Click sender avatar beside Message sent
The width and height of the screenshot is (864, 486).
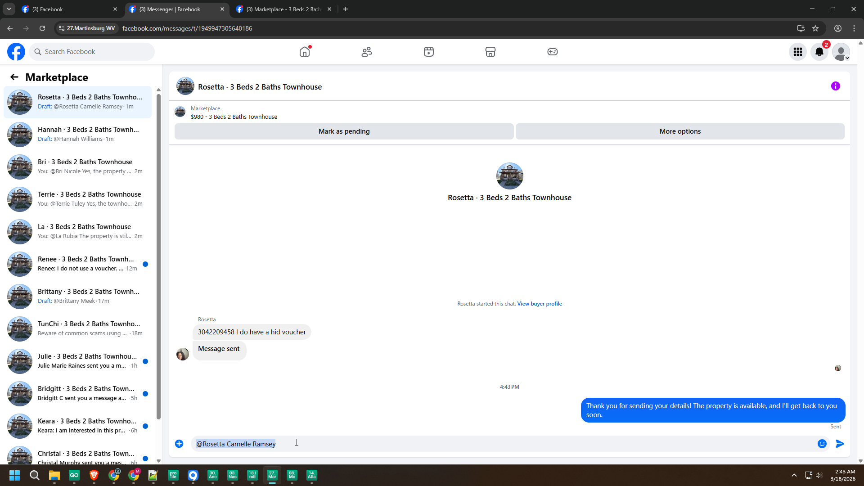tap(183, 354)
